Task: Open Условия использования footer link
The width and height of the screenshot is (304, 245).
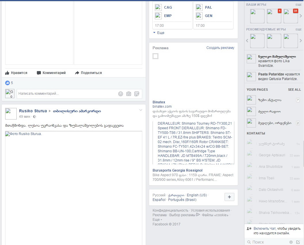Action: [210, 210]
